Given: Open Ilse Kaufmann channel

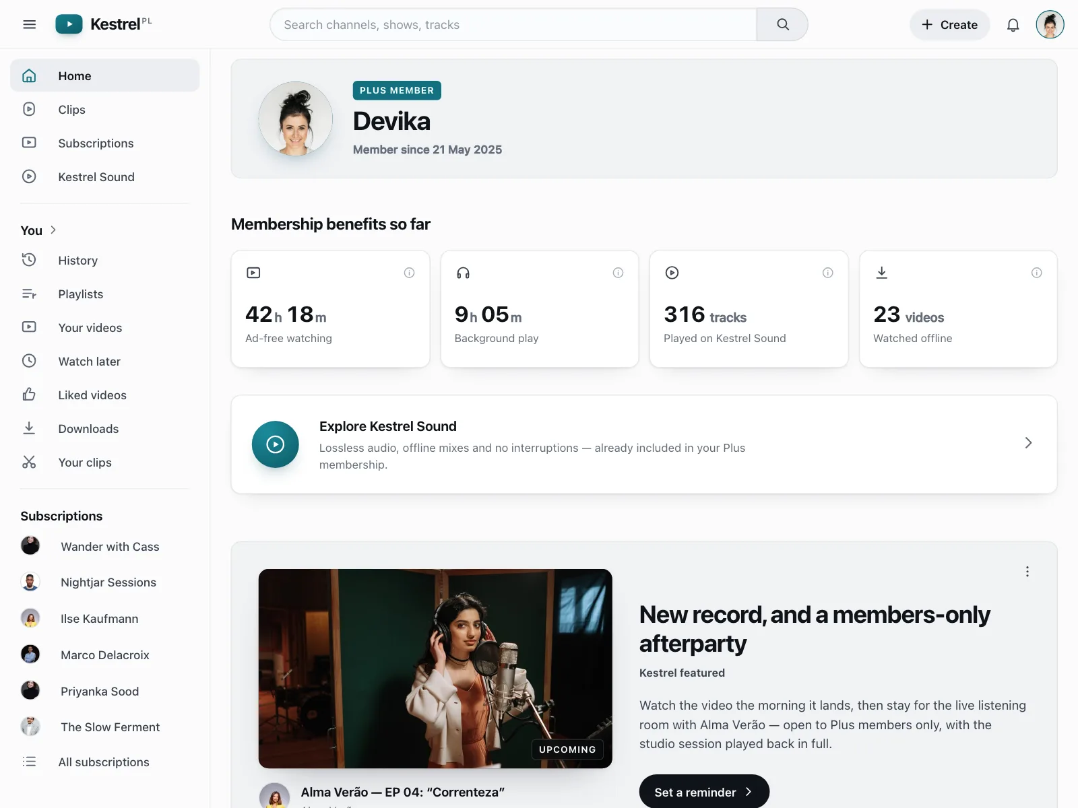Looking at the screenshot, I should (x=105, y=618).
